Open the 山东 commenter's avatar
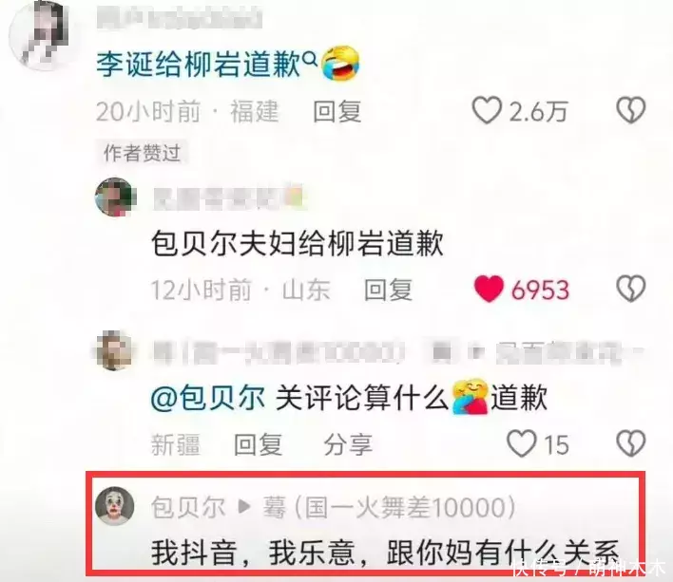This screenshot has width=673, height=582. 115,197
